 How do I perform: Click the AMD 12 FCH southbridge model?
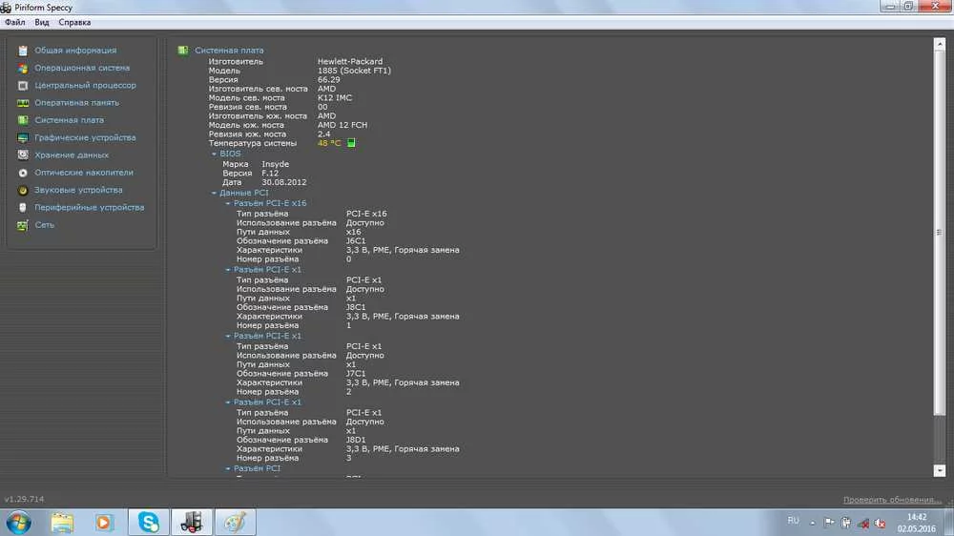coord(342,125)
